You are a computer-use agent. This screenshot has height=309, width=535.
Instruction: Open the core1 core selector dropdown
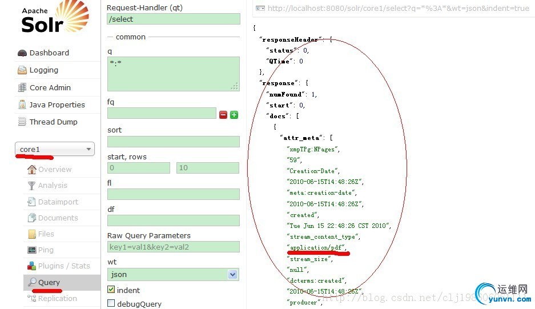point(55,149)
